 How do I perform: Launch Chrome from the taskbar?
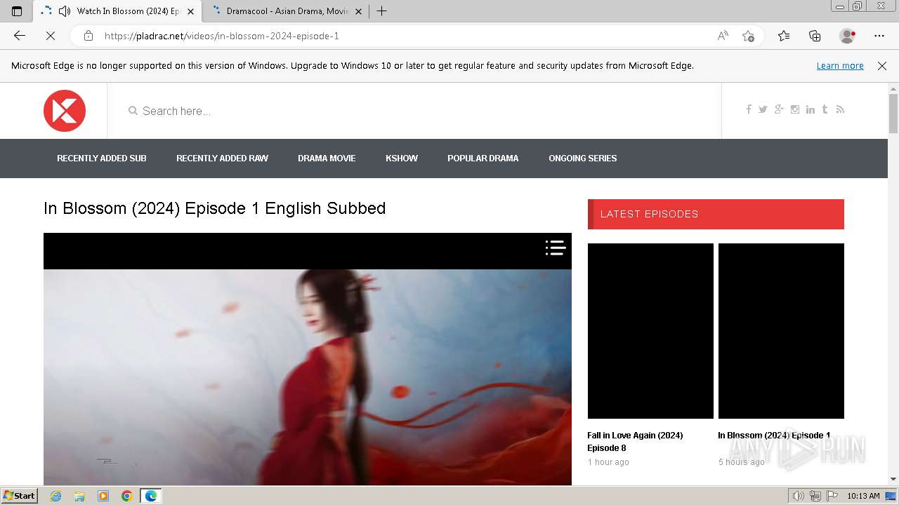(127, 496)
